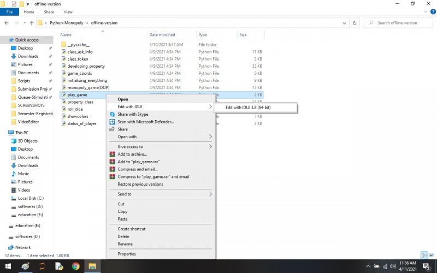Click the Search offline-version field
437x273 pixels.
point(398,23)
